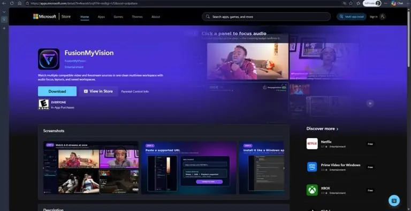411x211 pixels.
Task: Open third screenshot: Install it like a Windows app
Action: pyautogui.click(x=261, y=168)
